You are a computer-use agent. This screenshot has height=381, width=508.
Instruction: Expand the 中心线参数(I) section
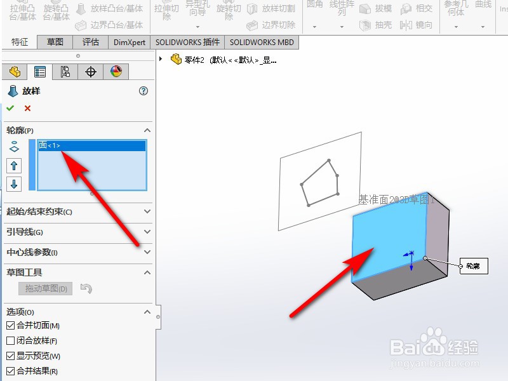tap(147, 251)
